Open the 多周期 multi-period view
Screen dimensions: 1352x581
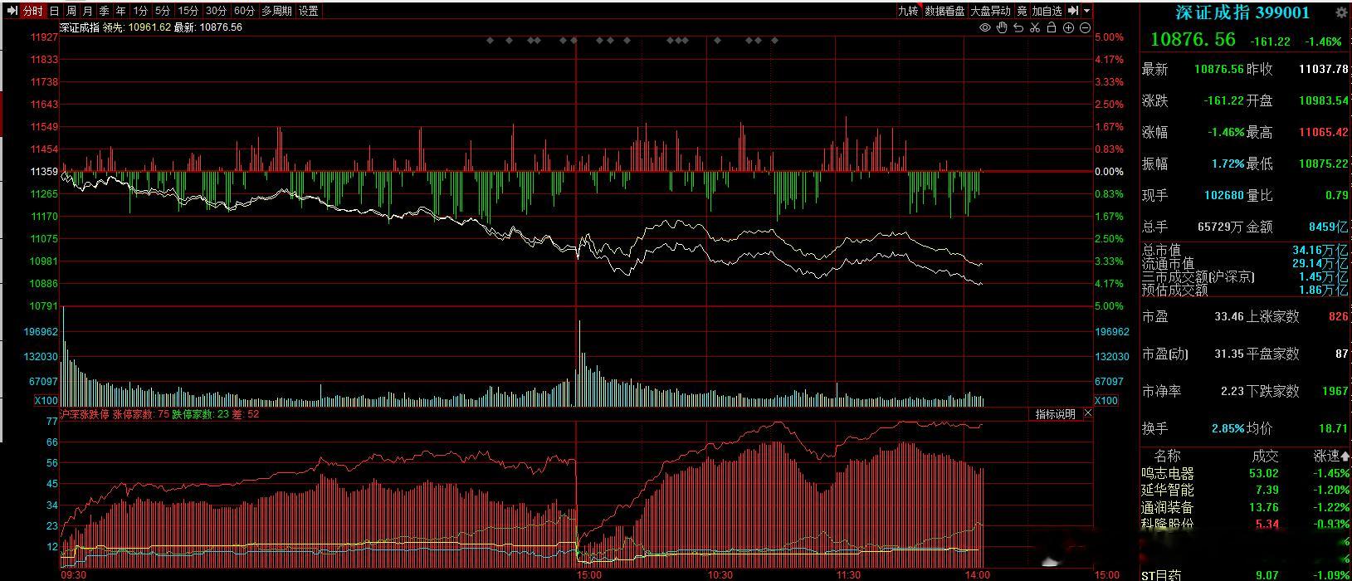pos(276,11)
